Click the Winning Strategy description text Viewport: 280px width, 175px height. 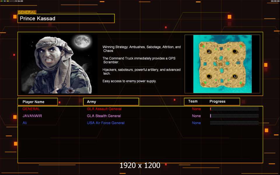pos(142,49)
